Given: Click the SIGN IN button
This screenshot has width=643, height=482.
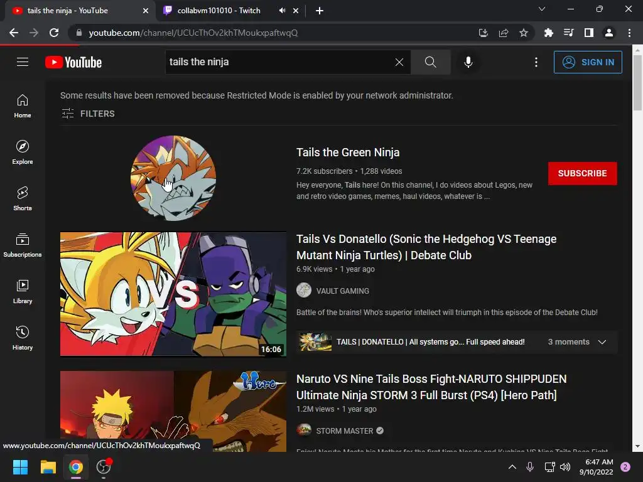Looking at the screenshot, I should coord(588,62).
